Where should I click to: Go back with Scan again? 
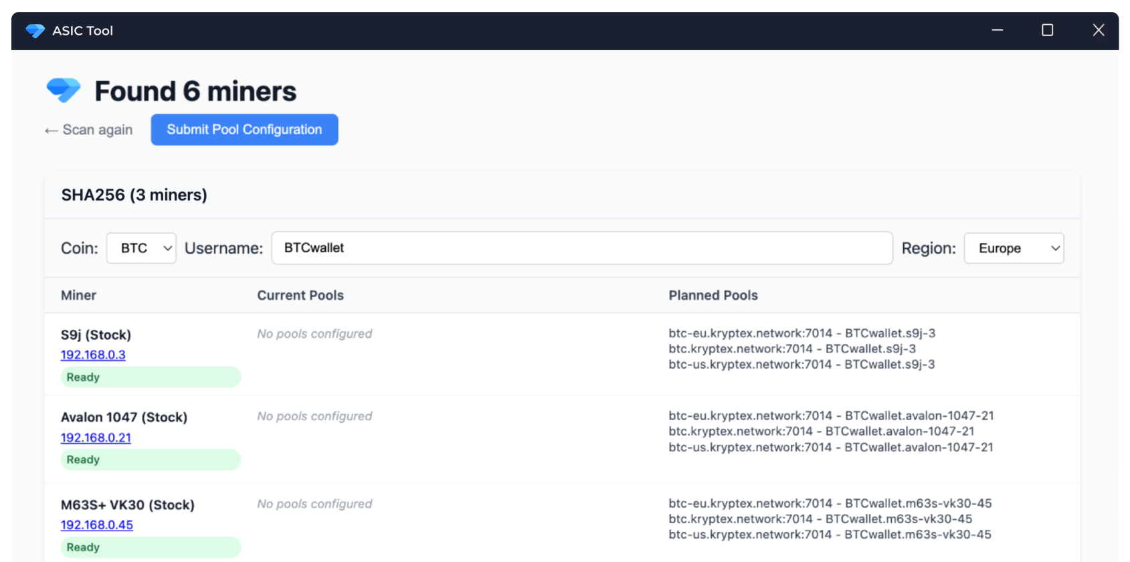click(88, 130)
